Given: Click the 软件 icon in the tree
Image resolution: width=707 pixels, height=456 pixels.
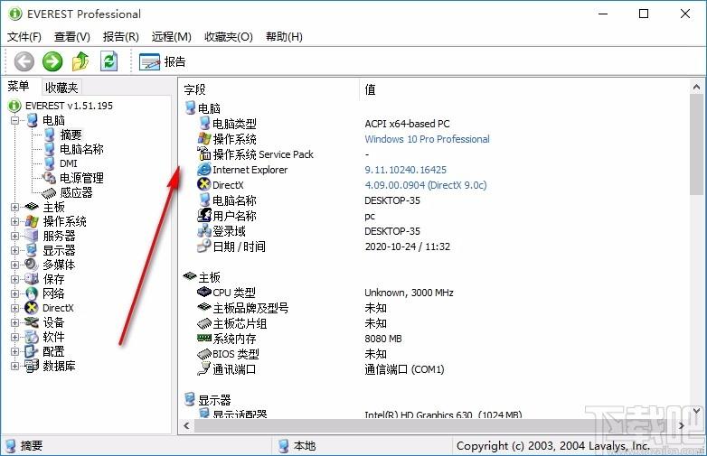Looking at the screenshot, I should tap(32, 337).
